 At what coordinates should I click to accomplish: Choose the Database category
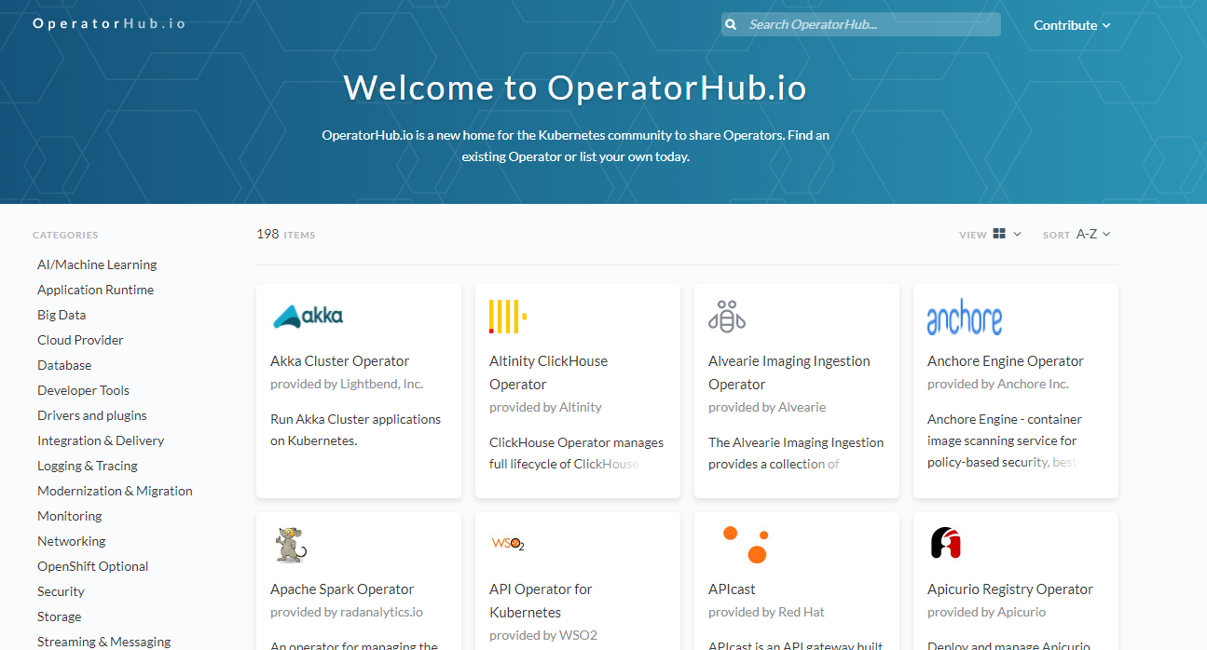tap(64, 365)
